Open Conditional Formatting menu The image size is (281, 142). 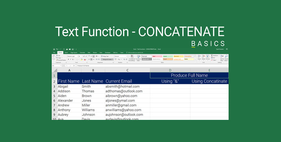132,58
